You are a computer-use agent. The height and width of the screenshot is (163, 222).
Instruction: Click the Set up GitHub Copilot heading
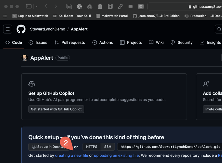click(51, 93)
